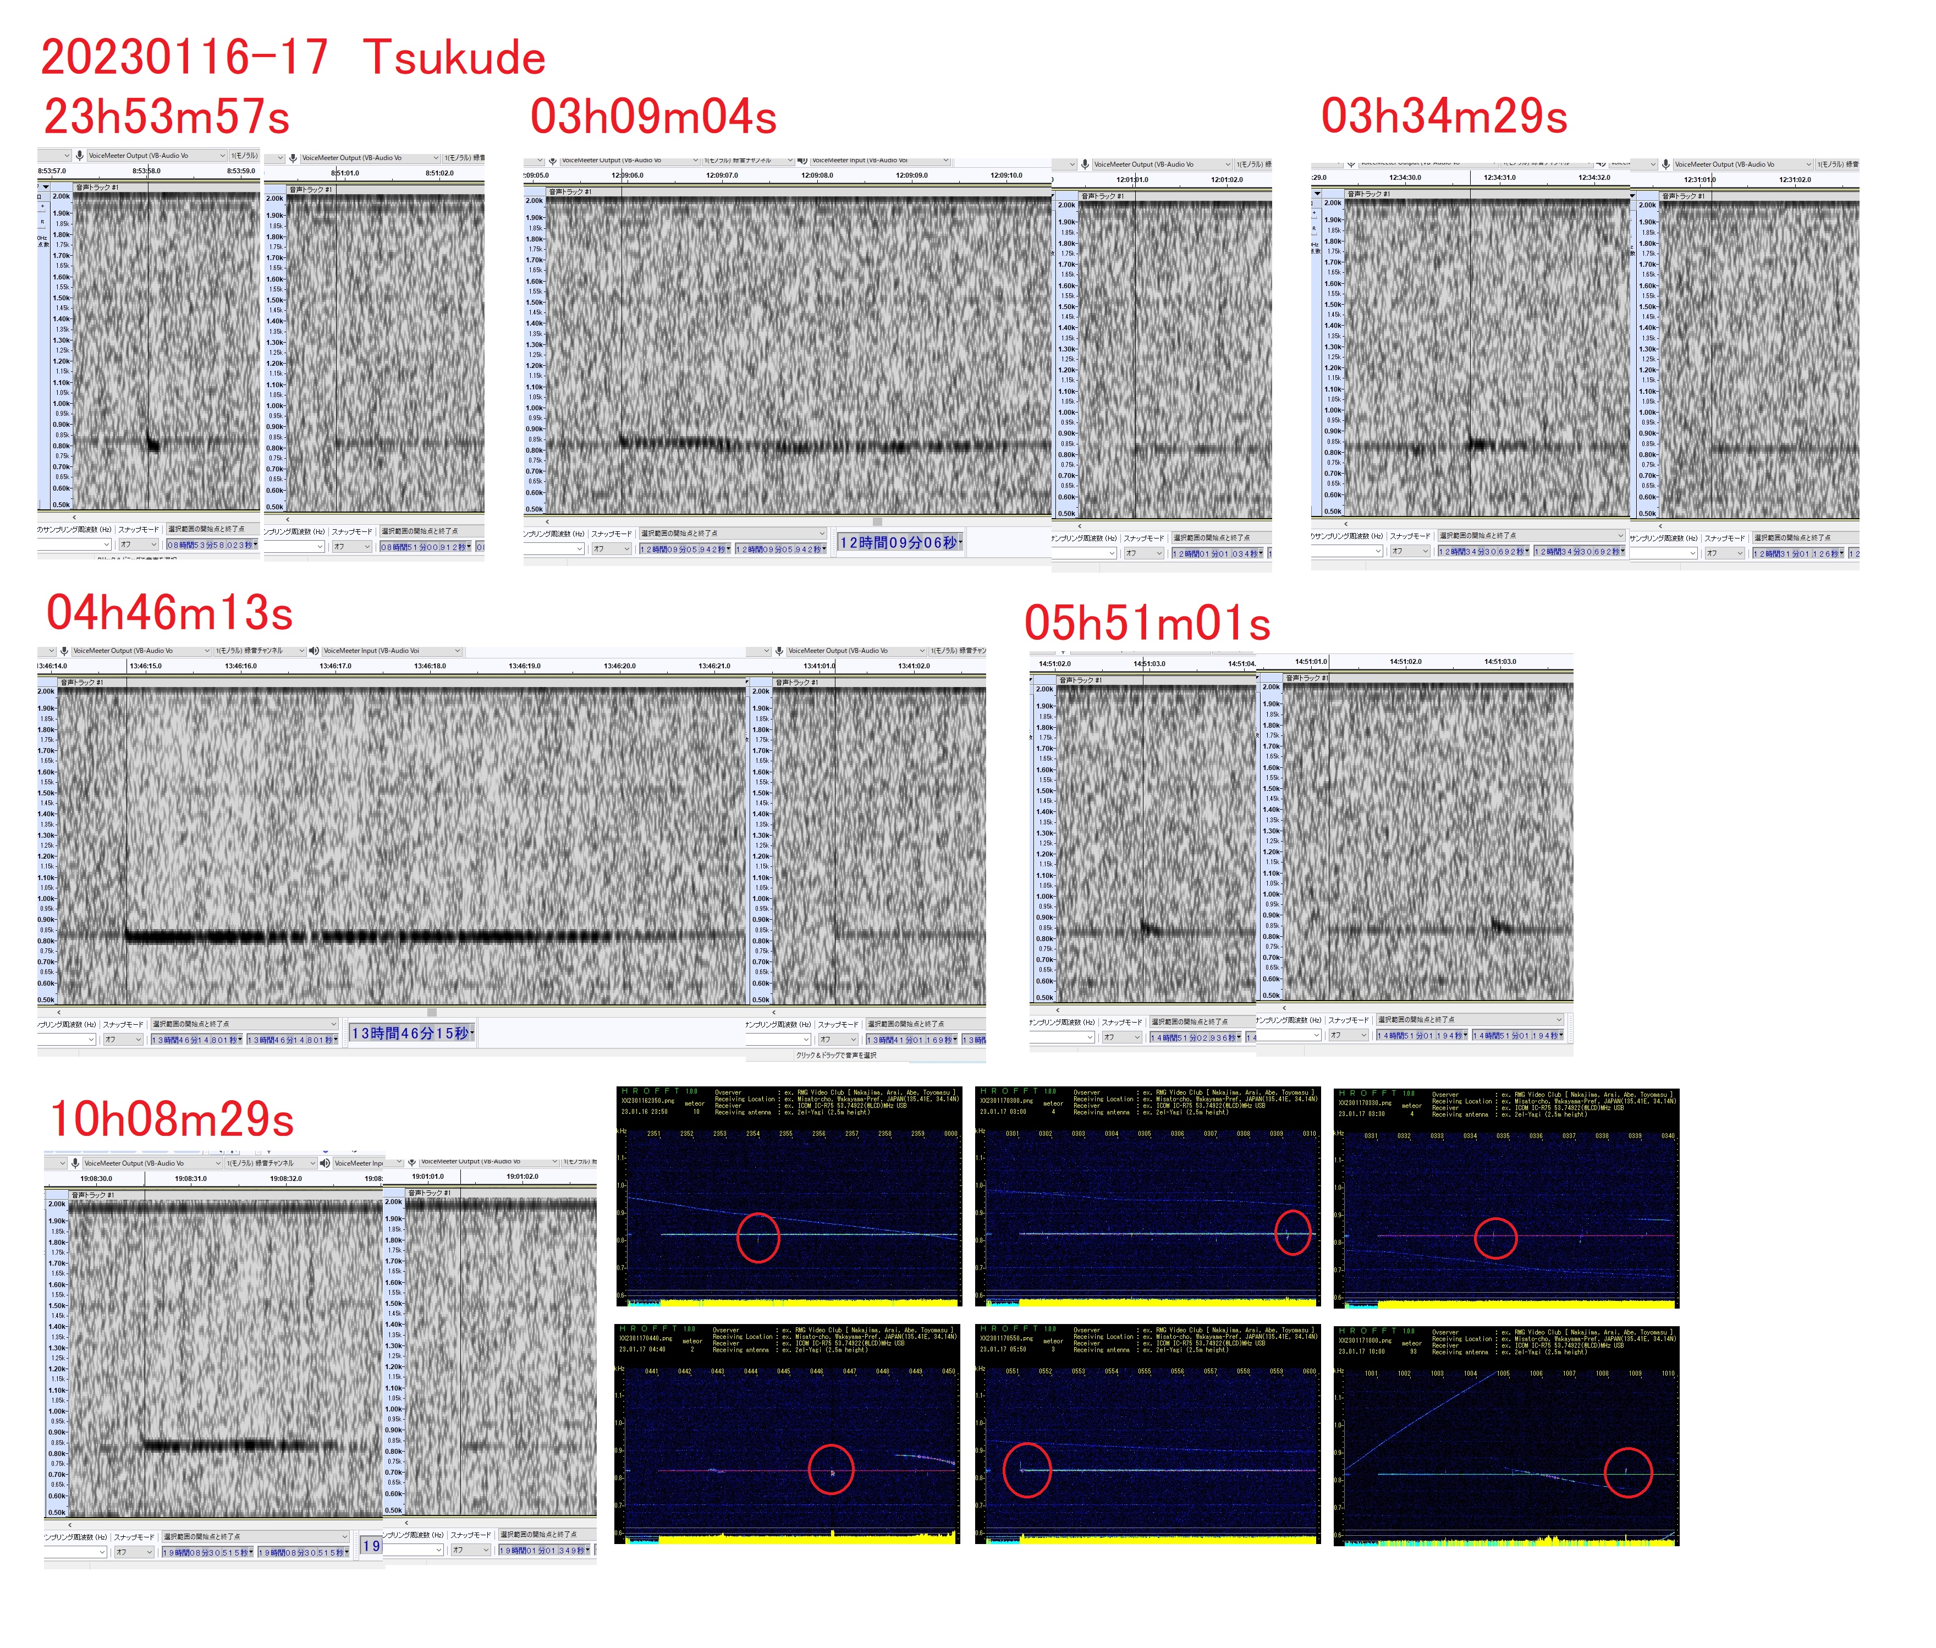The height and width of the screenshot is (1648, 1936).
Task: Open the track menu triangle beside the 8:53:57.0 spectrogram
Action: pos(45,187)
